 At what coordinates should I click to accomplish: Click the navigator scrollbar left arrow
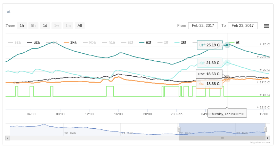pos(8,138)
